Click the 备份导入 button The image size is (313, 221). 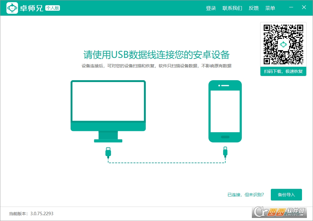coord(286,195)
